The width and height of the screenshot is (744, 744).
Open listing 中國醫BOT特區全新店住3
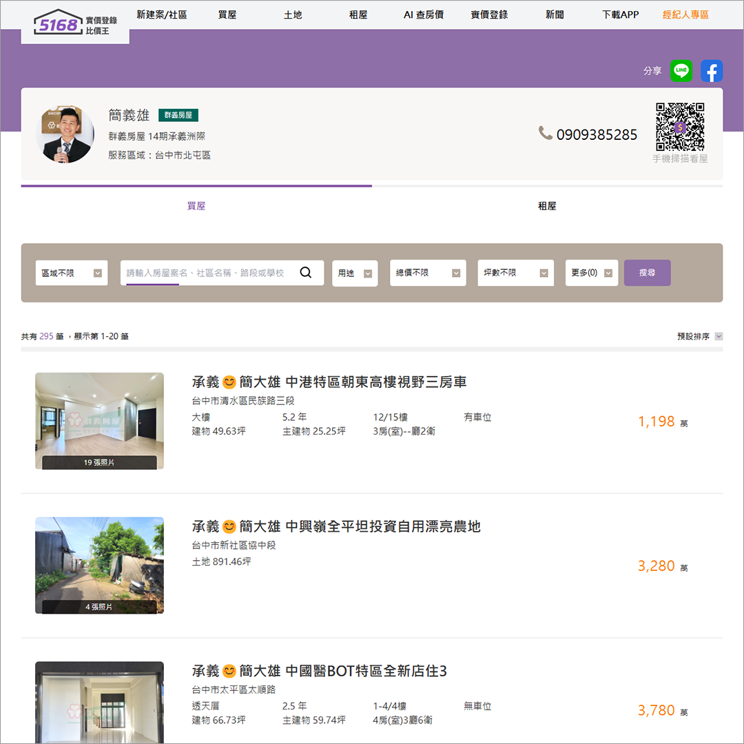[x=319, y=671]
